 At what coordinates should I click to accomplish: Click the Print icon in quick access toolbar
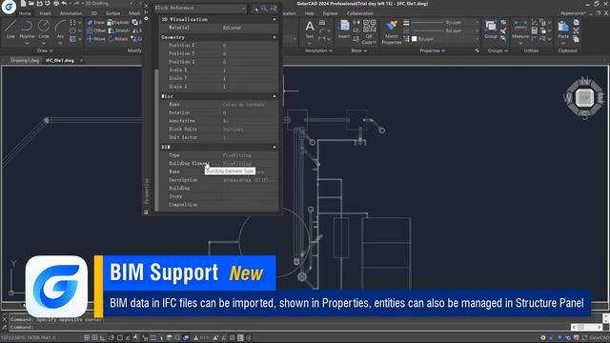pyautogui.click(x=56, y=4)
